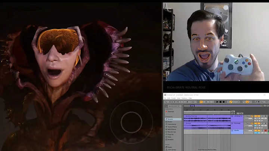Select the Instruments category

[x=172, y=124]
